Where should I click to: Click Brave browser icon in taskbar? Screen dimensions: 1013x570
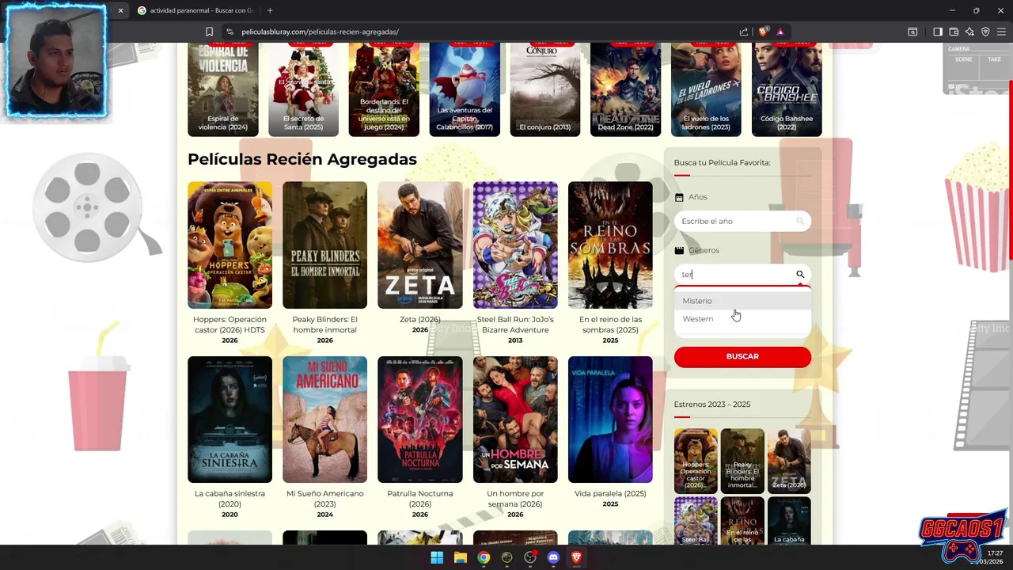[x=576, y=557]
